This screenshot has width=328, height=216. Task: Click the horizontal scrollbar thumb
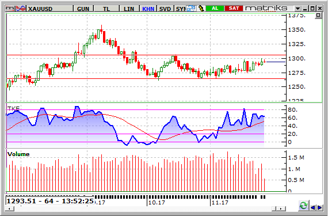(x=274, y=209)
